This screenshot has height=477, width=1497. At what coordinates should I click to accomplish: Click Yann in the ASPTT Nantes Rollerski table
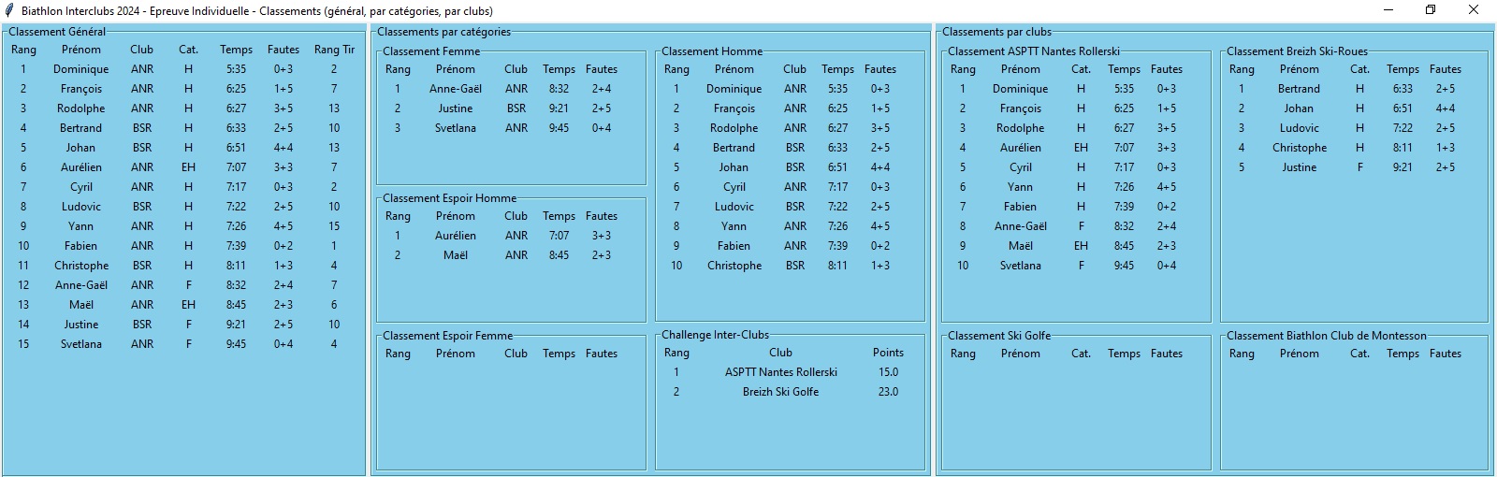pyautogui.click(x=1020, y=187)
